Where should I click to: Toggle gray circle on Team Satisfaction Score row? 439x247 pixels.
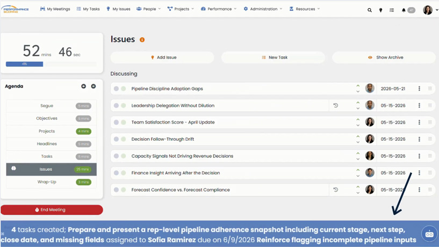coord(116,122)
